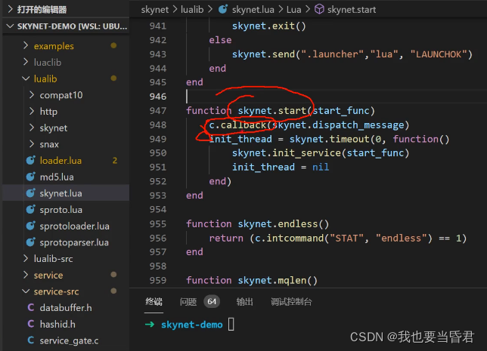
Task: Switch to the 问题 tab
Action: click(x=188, y=302)
